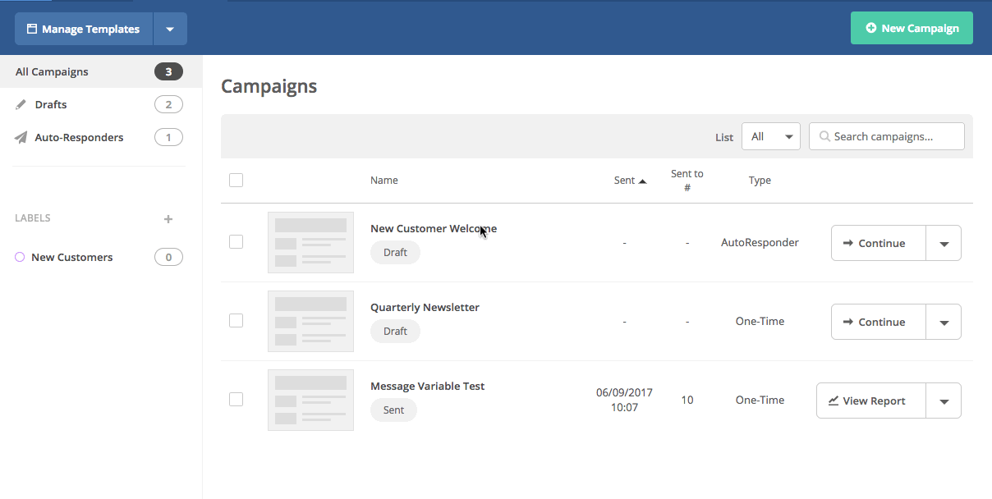992x499 pixels.
Task: Expand dropdown next to View Report
Action: pyautogui.click(x=944, y=401)
